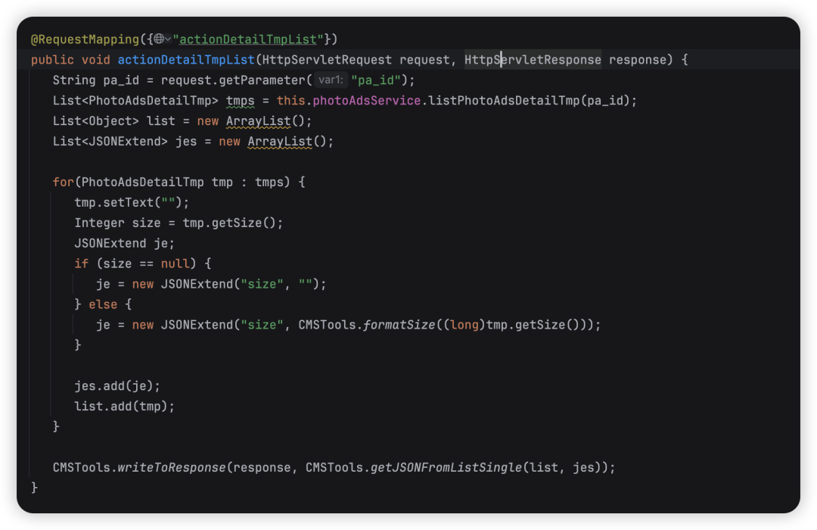Click the HttpServletRequest parameter type
The height and width of the screenshot is (530, 817).
326,60
